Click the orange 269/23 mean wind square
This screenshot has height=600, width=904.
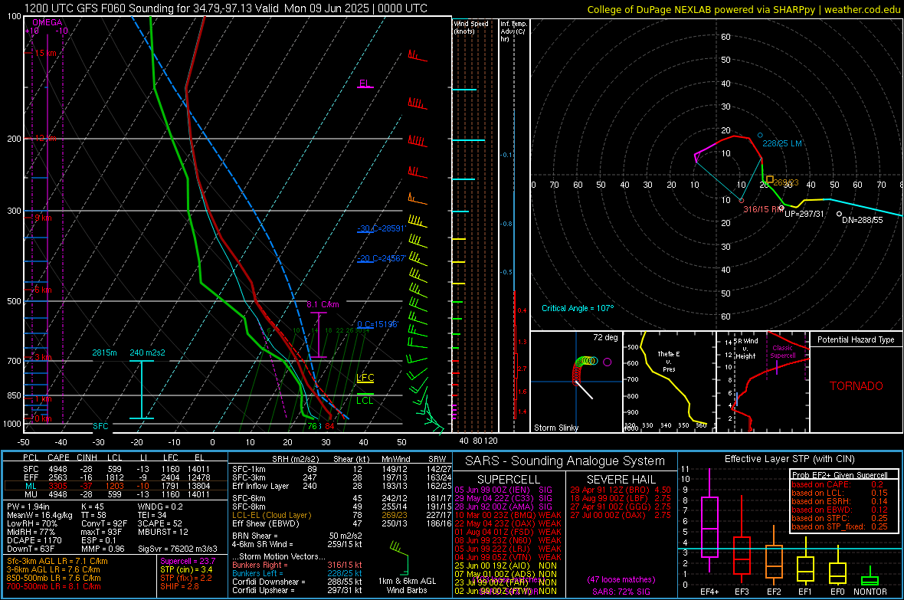770,180
